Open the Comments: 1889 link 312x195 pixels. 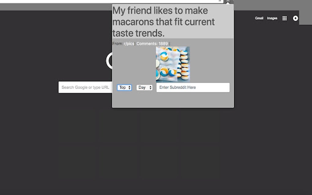152,43
